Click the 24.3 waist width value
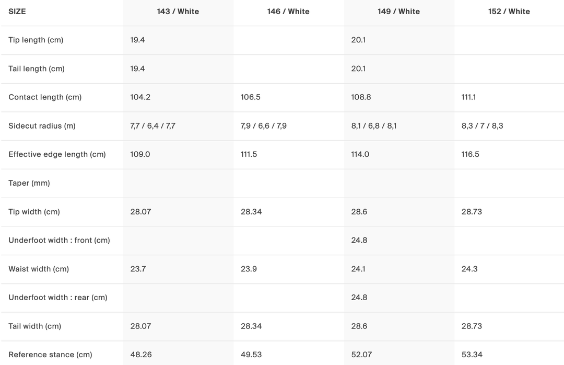564x365 pixels. (x=469, y=269)
